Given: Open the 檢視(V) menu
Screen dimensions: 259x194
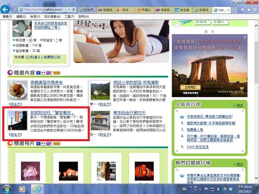Looking at the screenshot, I should pos(35,17).
